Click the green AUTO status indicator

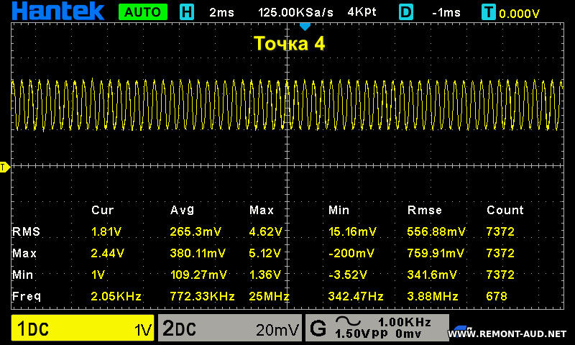142,12
